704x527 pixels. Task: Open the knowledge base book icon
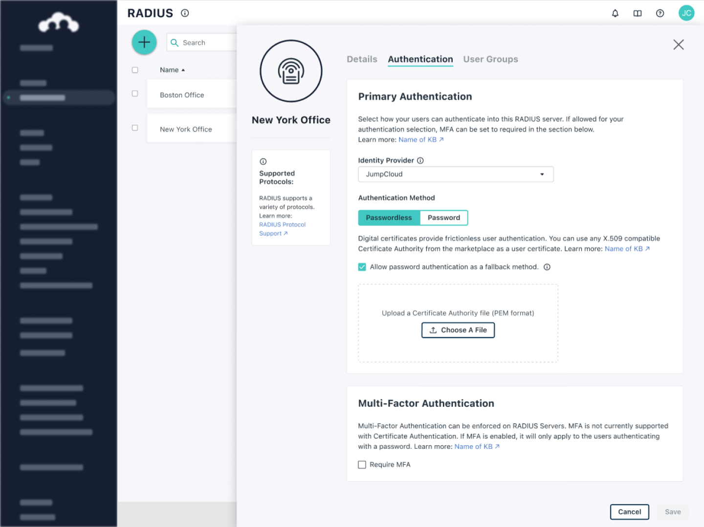click(638, 13)
